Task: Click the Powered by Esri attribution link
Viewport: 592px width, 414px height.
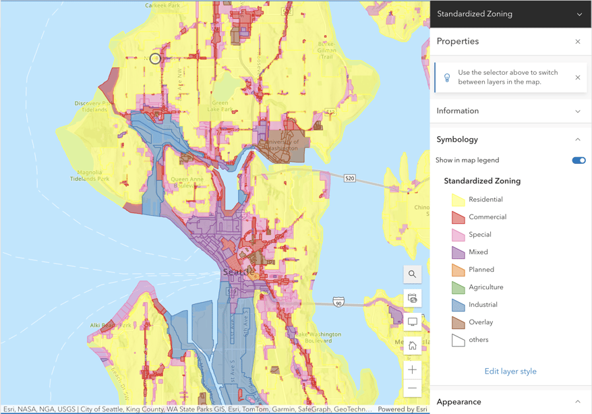Action: (403, 409)
